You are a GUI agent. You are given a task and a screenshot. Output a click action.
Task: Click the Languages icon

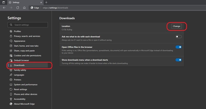[11, 75]
